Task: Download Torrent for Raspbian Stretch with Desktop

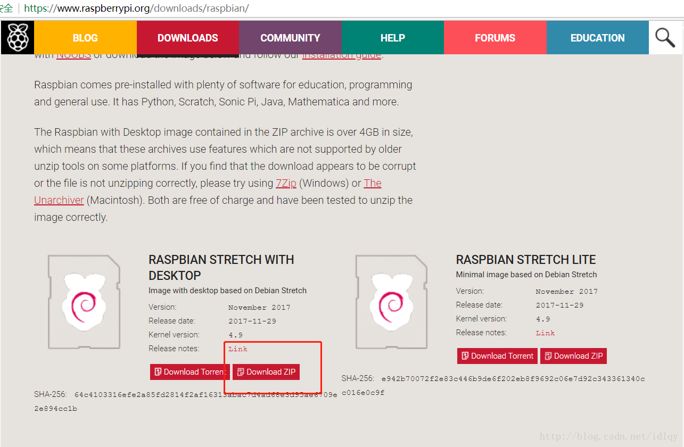Action: (190, 372)
